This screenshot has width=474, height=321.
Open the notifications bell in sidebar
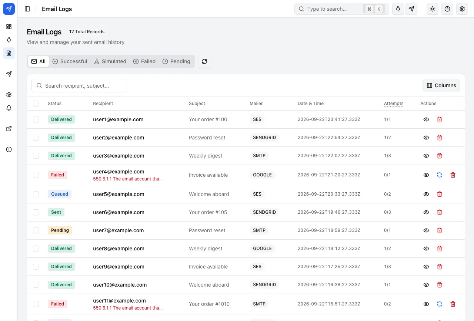9,108
